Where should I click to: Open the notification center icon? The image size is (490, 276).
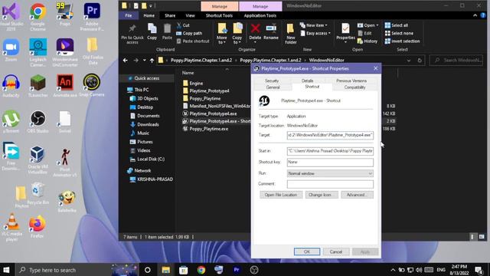(479, 270)
